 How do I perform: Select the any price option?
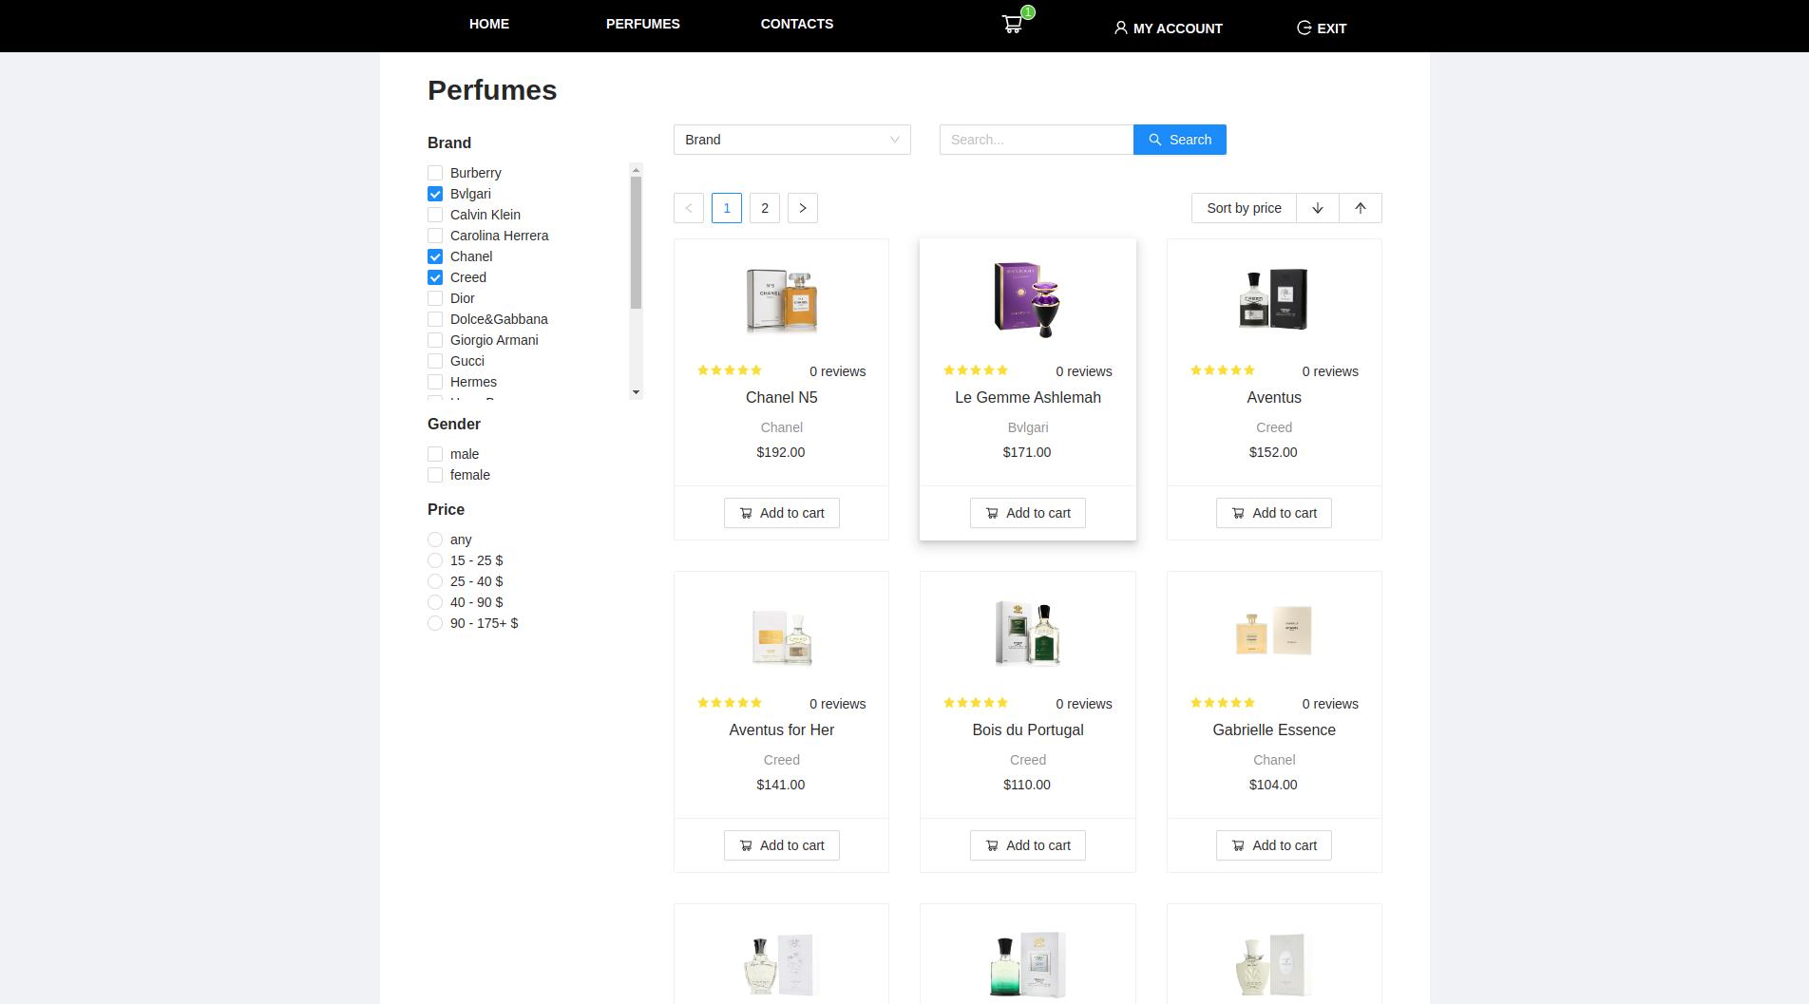[435, 540]
